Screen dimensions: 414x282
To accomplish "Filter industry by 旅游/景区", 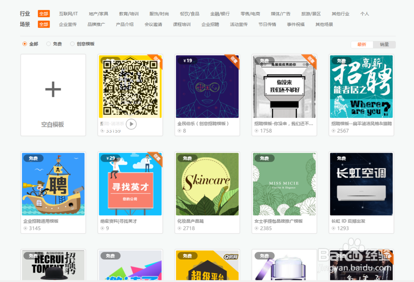I will (x=311, y=14).
